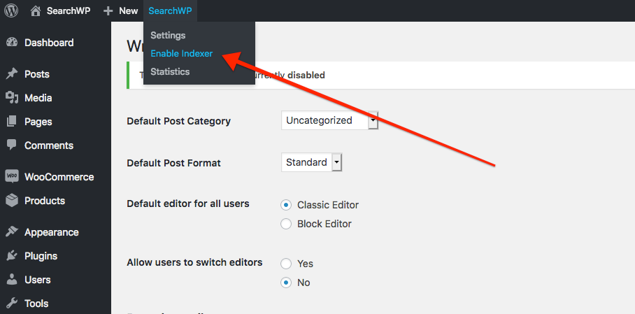Click the Allow users to switch editors label
This screenshot has height=314, width=635.
pos(195,262)
